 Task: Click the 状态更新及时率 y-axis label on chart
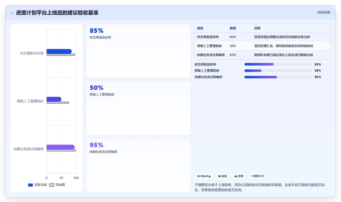point(32,53)
